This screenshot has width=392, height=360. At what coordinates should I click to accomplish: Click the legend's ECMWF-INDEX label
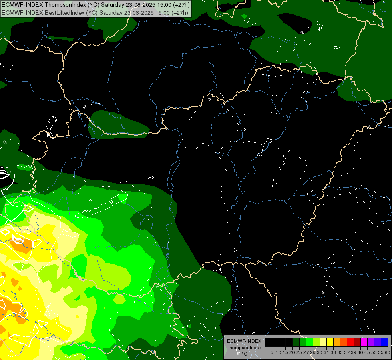[244, 341]
